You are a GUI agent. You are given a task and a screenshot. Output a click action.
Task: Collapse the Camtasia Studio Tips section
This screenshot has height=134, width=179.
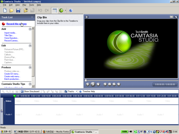(30, 84)
